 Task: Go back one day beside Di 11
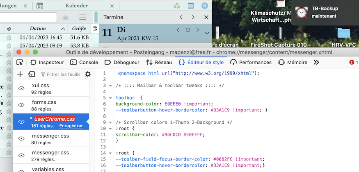pyautogui.click(x=178, y=30)
